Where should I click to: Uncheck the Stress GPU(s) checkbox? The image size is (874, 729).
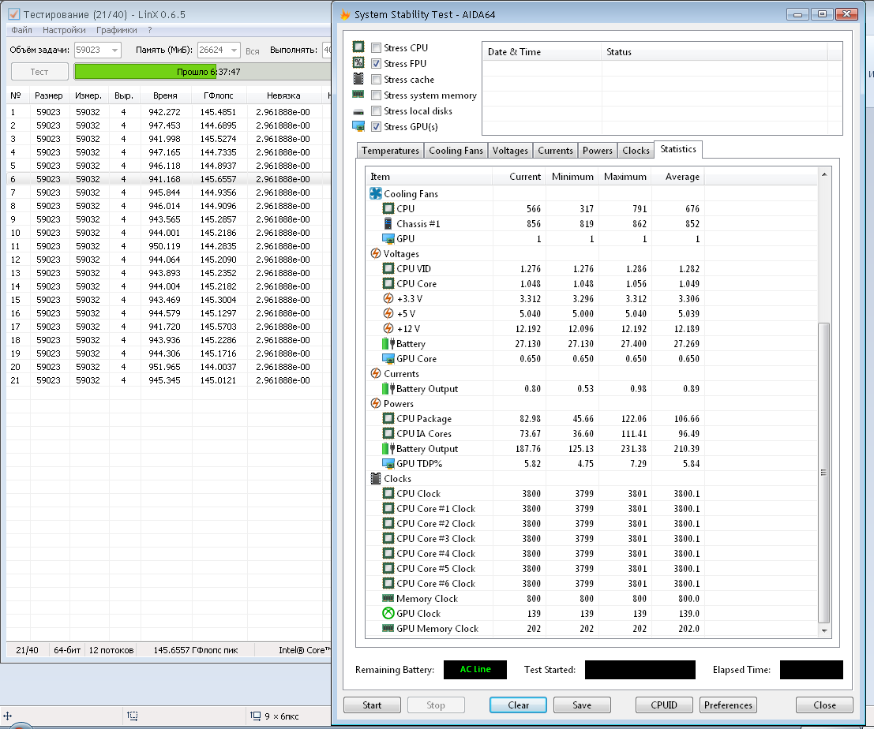coord(377,126)
